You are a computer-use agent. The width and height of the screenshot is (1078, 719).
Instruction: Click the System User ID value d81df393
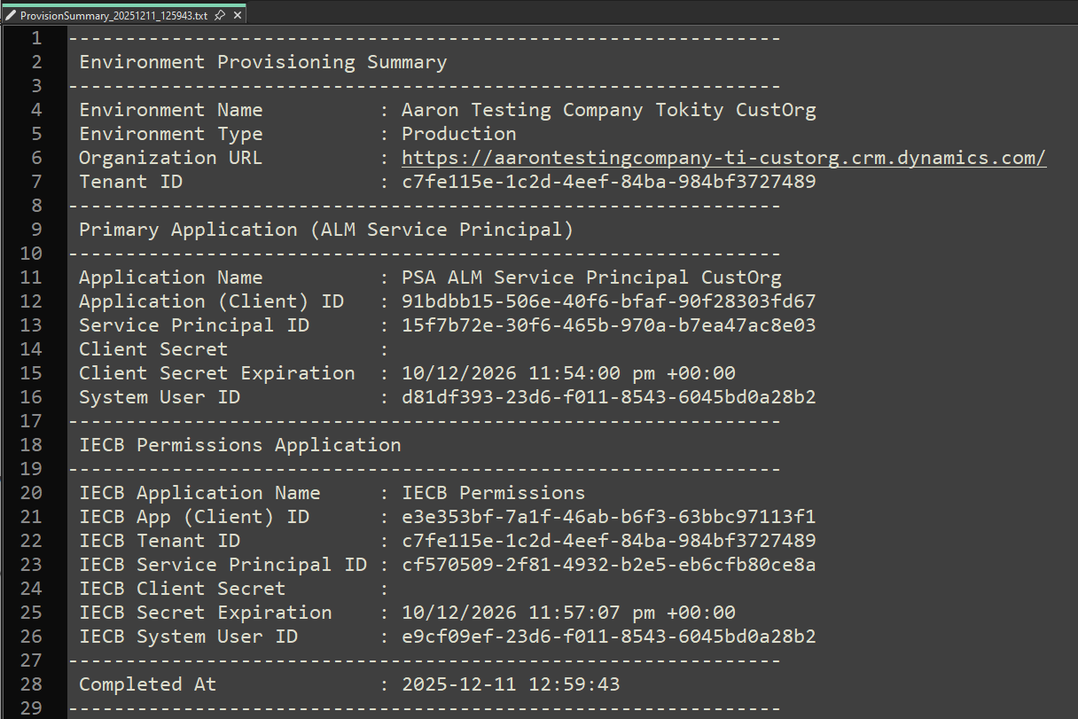tap(608, 397)
